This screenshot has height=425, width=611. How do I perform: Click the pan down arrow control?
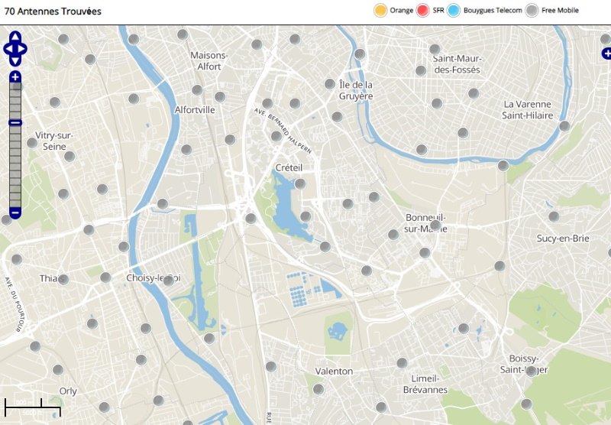[x=15, y=61]
